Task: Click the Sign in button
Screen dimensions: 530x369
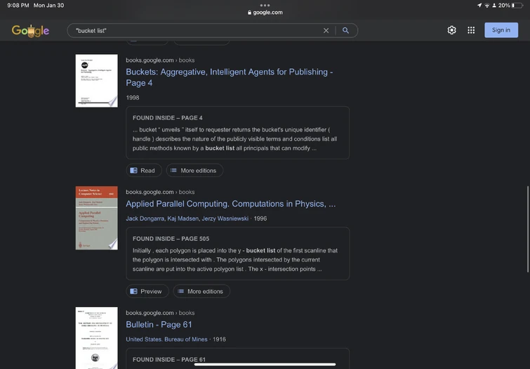Action: coord(501,30)
